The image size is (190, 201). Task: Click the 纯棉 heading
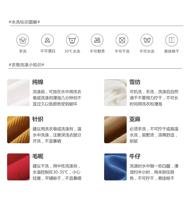[x=38, y=82]
